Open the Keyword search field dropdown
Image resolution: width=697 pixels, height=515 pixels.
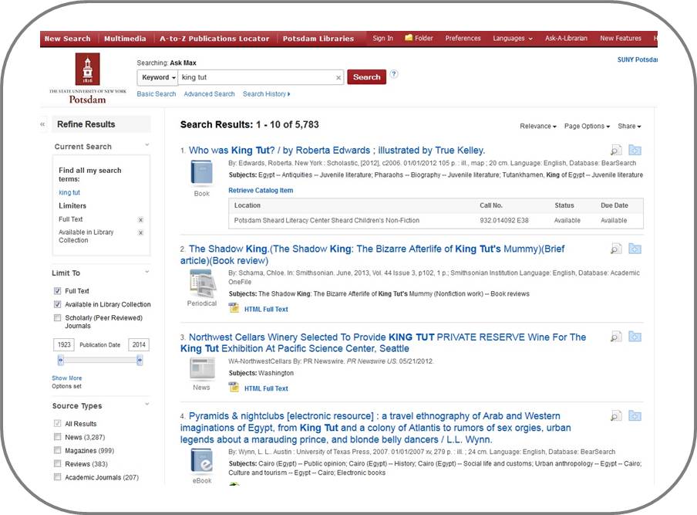(x=157, y=77)
